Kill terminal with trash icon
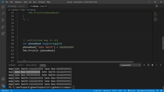Viewport: 164px width, 92px height. [152, 65]
